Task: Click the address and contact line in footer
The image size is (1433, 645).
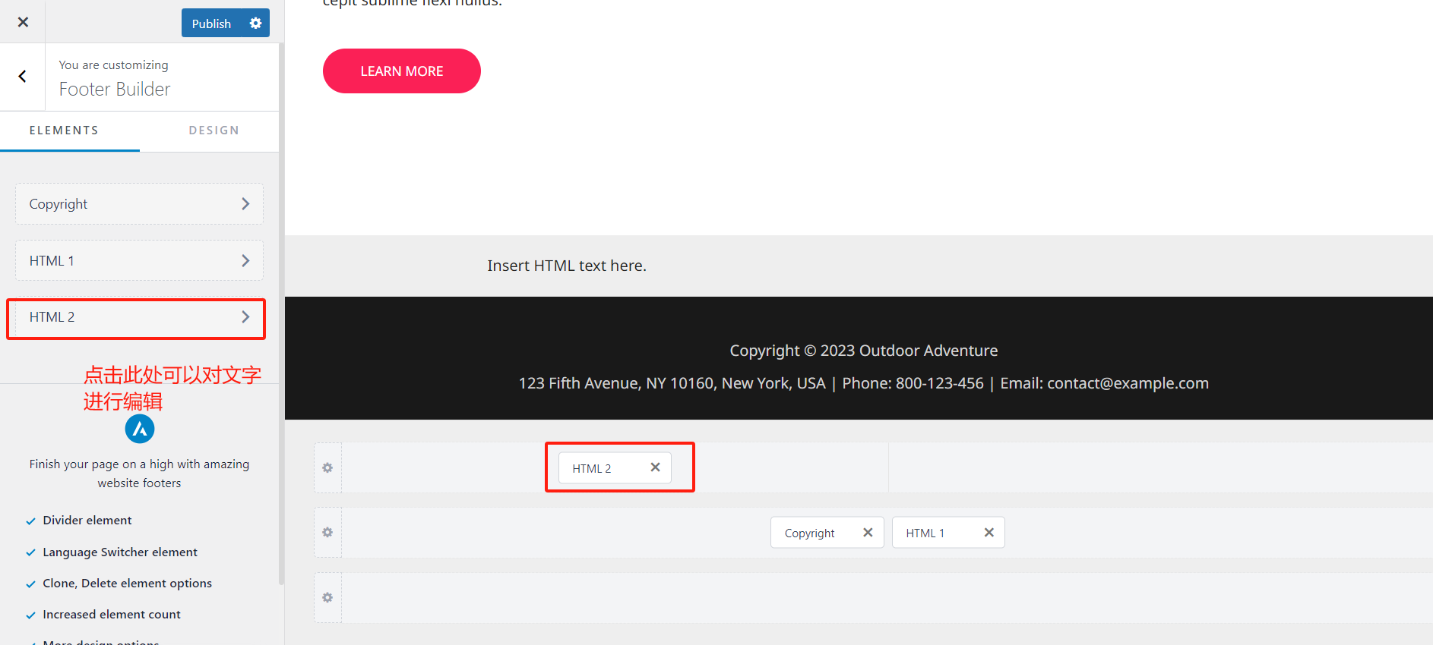Action: (864, 383)
